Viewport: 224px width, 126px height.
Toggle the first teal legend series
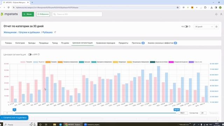[x=85, y=62]
